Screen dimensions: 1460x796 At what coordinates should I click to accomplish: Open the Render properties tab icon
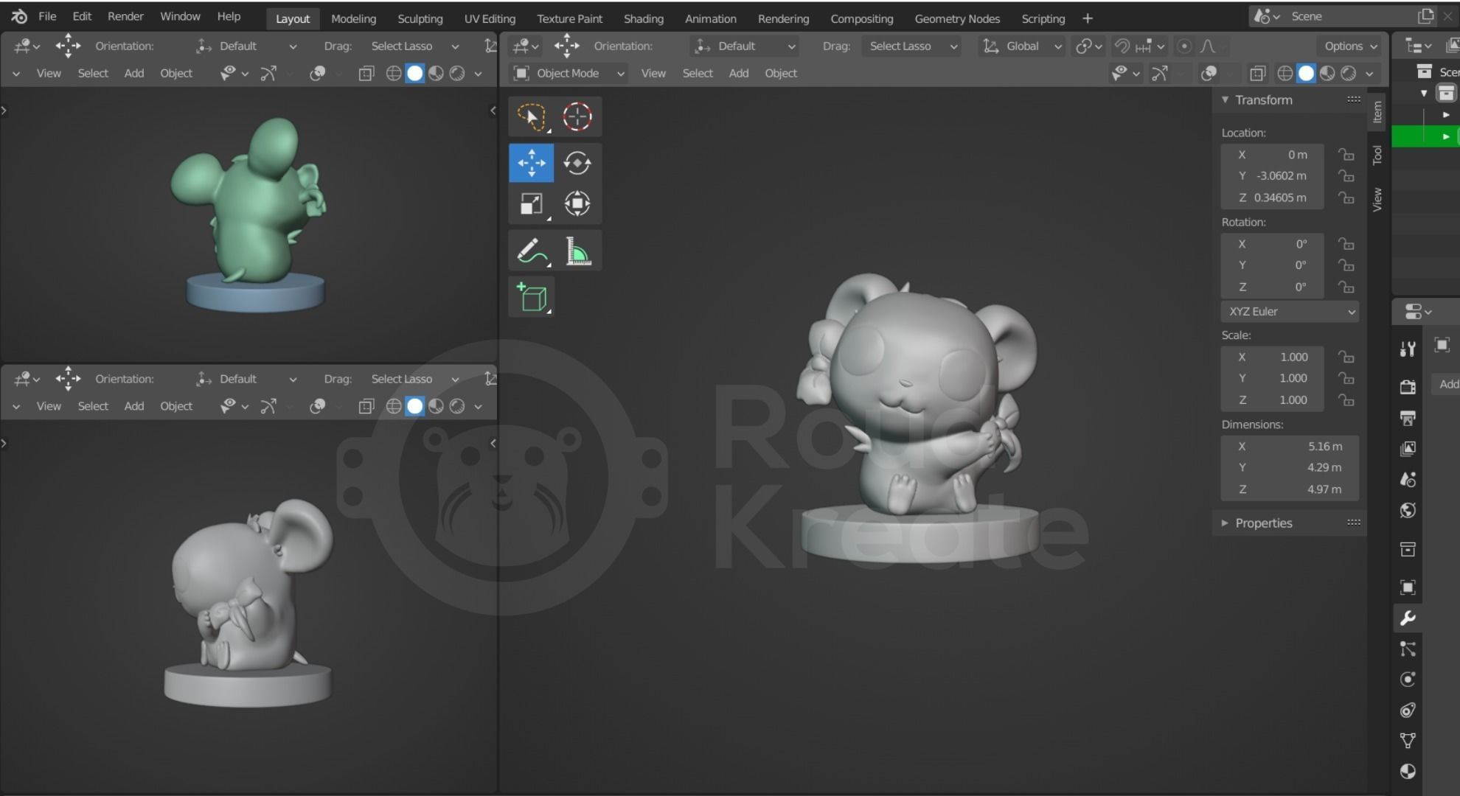1408,387
